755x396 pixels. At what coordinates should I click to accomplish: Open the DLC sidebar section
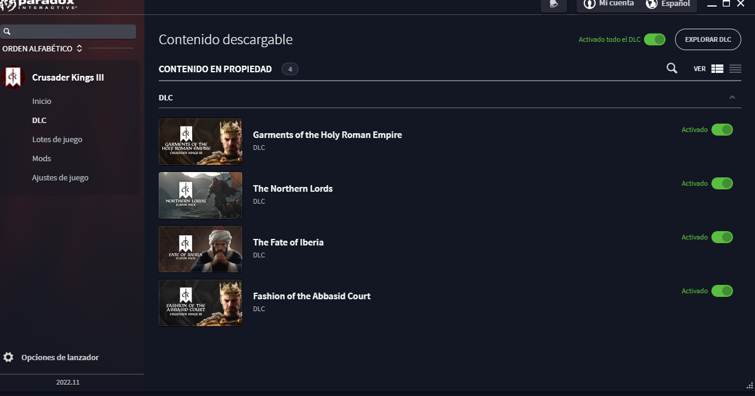tap(39, 121)
